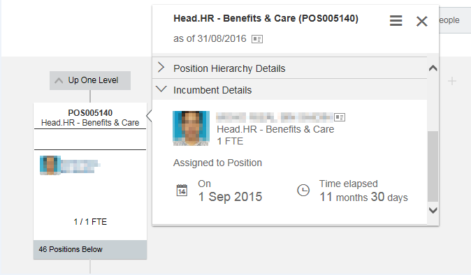This screenshot has width=471, height=275.
Task: Click the scrollbar up arrow in popup
Action: pyautogui.click(x=433, y=68)
